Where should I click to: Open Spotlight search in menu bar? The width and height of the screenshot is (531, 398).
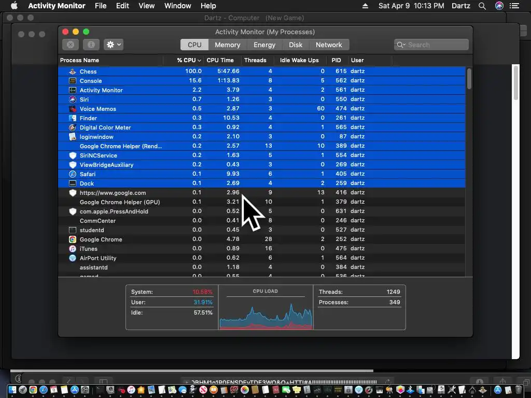tap(482, 6)
